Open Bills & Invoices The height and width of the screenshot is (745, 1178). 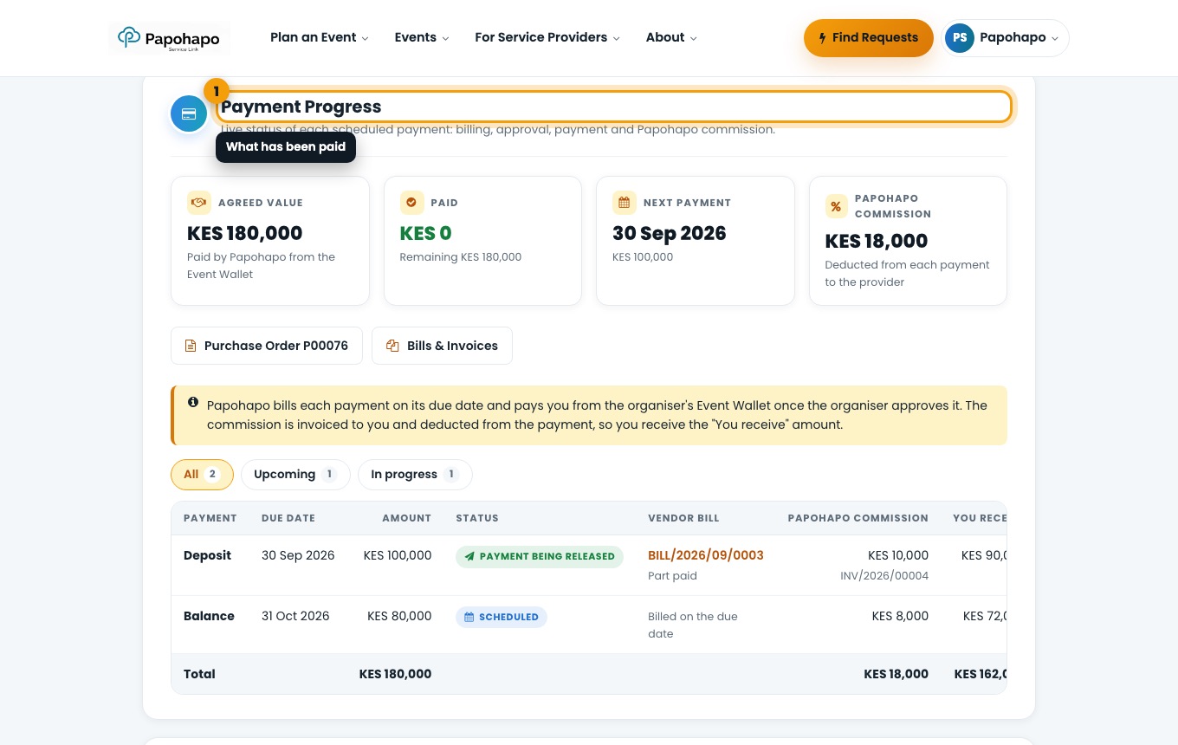(442, 346)
